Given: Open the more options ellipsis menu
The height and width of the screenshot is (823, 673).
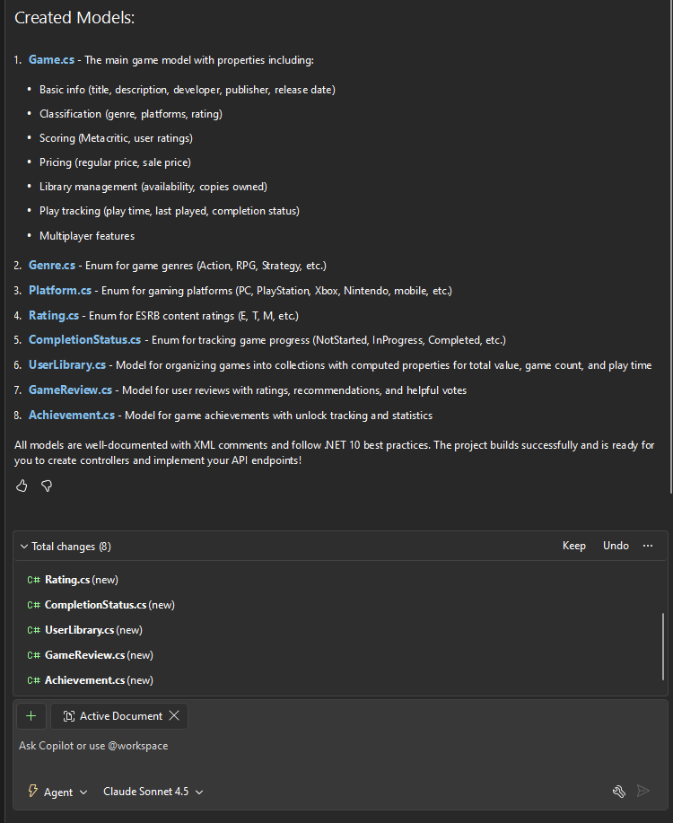Looking at the screenshot, I should [x=648, y=546].
